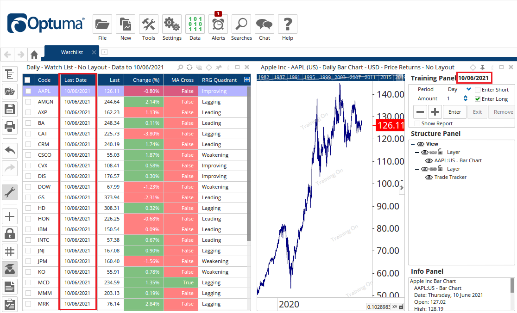Enable the Enter Short checkbox
This screenshot has width=517, height=313.
[478, 90]
